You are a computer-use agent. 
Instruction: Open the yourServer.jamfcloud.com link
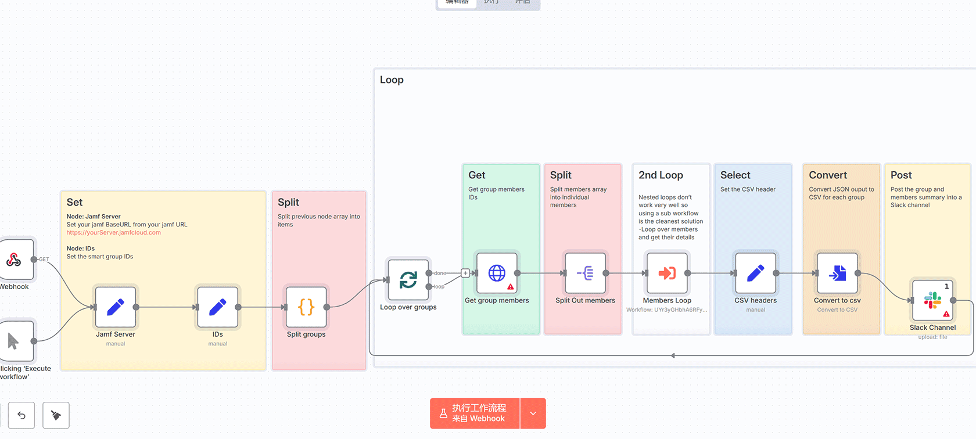coord(113,233)
